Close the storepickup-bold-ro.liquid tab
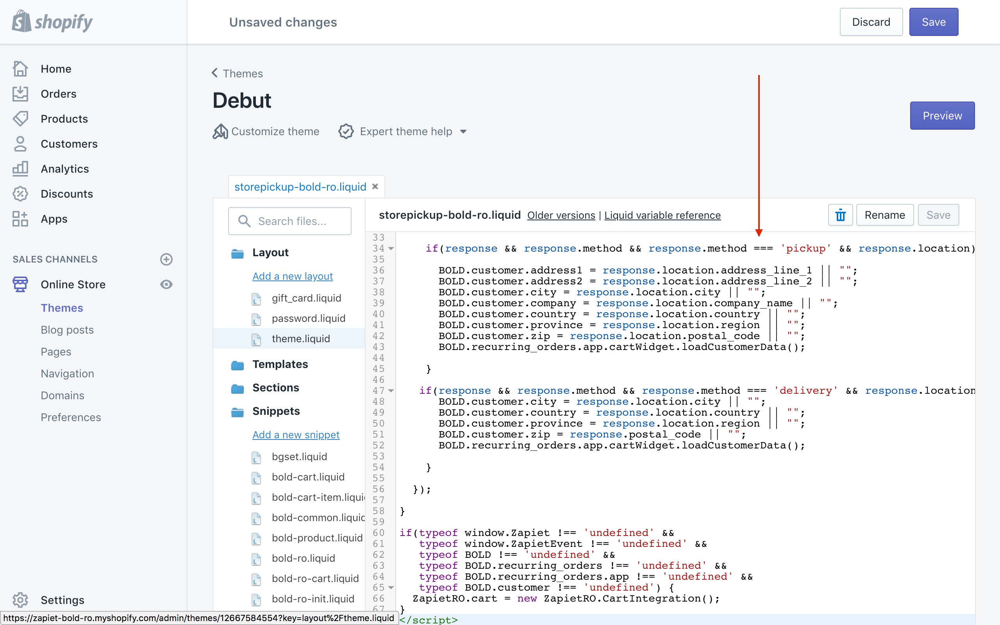This screenshot has width=1000, height=625. [x=375, y=186]
